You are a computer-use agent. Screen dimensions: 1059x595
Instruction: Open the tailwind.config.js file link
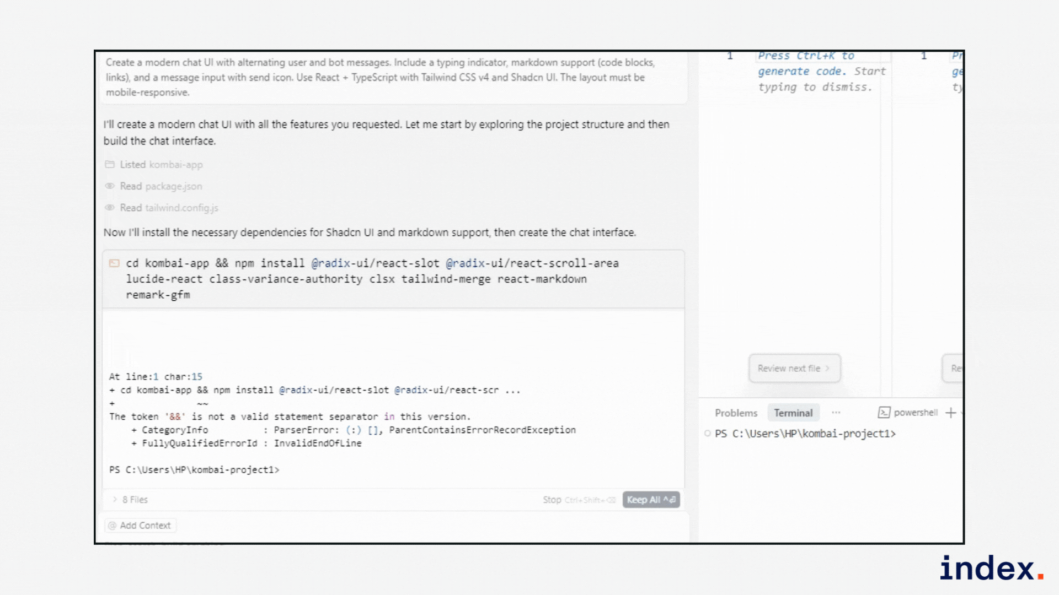181,208
